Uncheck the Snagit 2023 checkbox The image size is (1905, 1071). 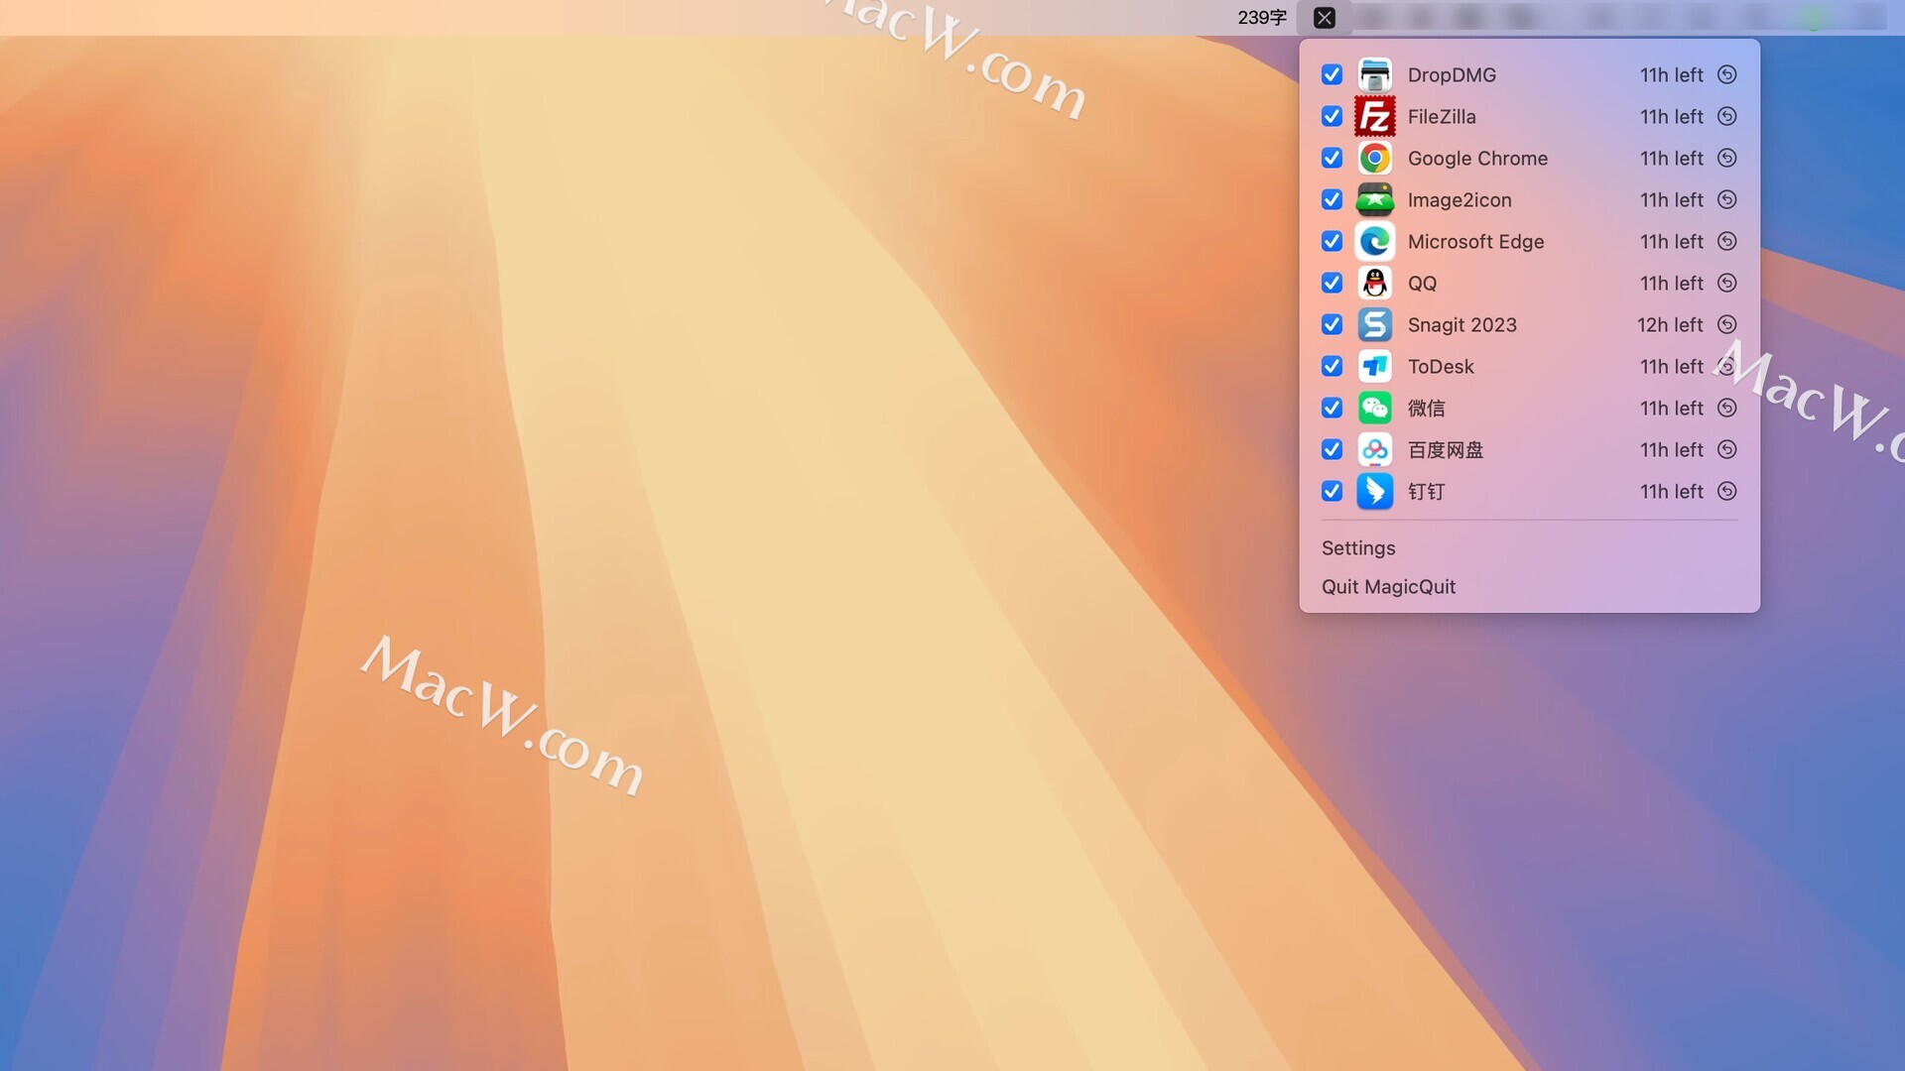click(1332, 324)
